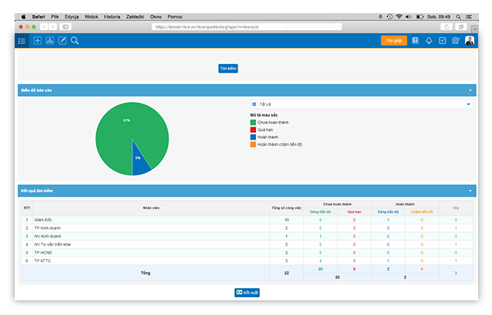This screenshot has height=315, width=492.
Task: Click the red Quá hạn legend swatch
Action: click(253, 130)
